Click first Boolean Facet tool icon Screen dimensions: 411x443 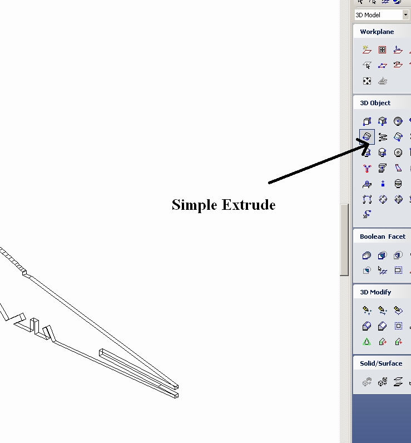coord(367,255)
